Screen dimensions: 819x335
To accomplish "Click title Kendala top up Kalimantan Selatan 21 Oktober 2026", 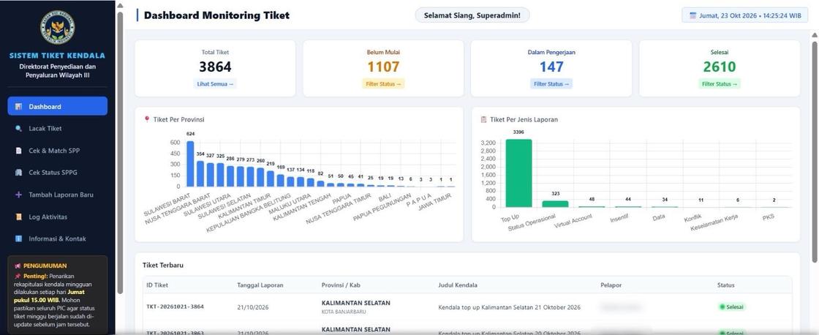I will pyautogui.click(x=509, y=307).
